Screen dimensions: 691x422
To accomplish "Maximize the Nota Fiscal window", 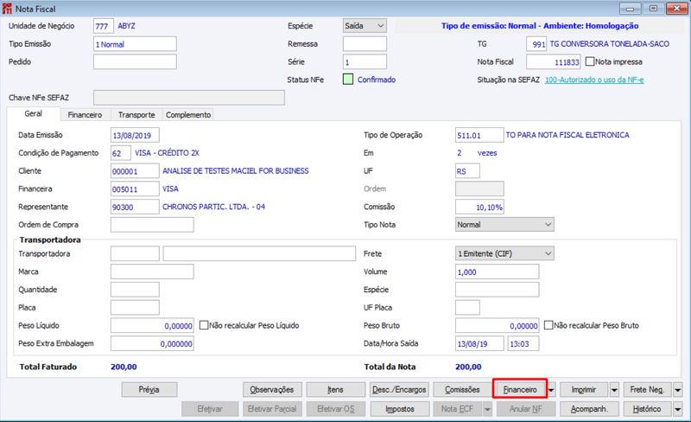I will click(654, 9).
